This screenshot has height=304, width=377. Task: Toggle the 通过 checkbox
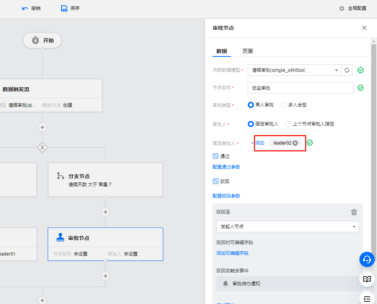point(216,156)
